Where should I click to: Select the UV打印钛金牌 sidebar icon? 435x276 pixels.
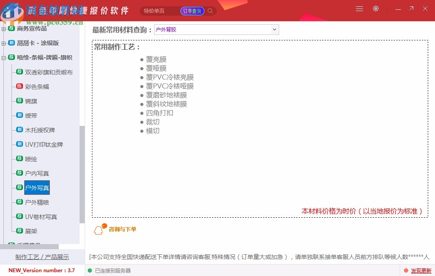click(x=19, y=144)
